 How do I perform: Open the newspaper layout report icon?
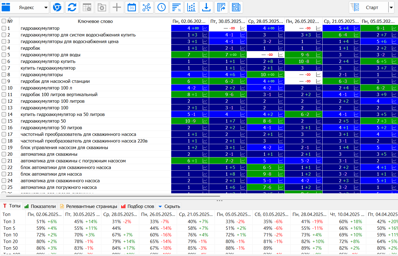click(236, 7)
